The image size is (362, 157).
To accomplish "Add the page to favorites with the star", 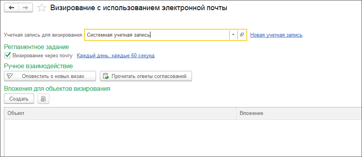I will click(x=42, y=8).
